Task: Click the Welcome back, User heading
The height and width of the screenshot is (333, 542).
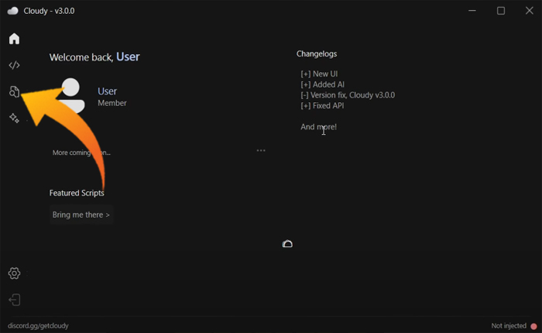Action: 94,57
